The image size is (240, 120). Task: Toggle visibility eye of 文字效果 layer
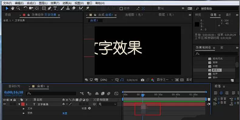click(x=5, y=104)
